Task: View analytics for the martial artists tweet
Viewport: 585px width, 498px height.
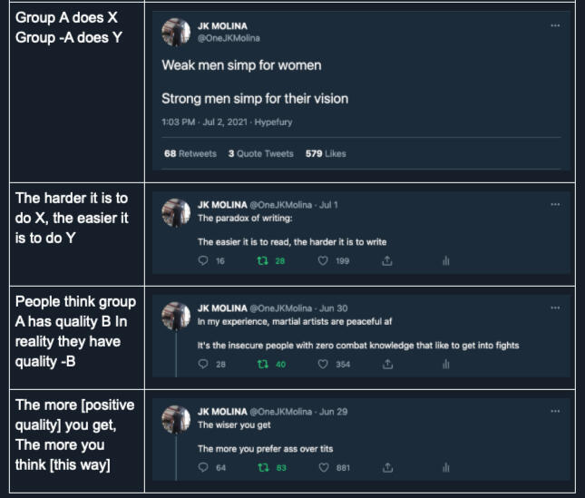Action: tap(445, 365)
